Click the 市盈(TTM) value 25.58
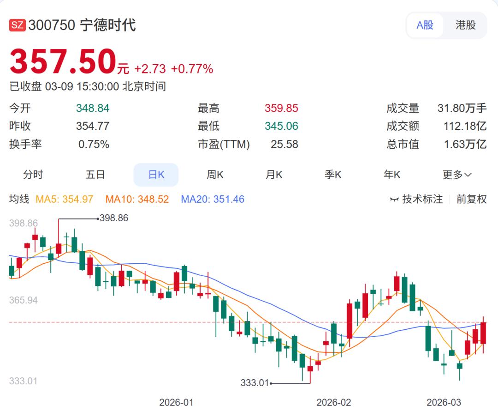 tap(284, 144)
